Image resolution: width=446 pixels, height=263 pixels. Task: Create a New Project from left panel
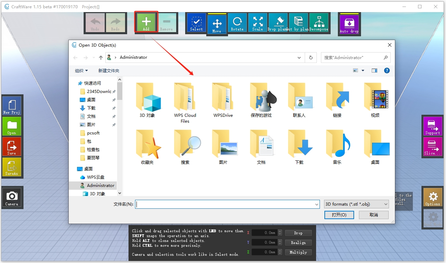[12, 106]
